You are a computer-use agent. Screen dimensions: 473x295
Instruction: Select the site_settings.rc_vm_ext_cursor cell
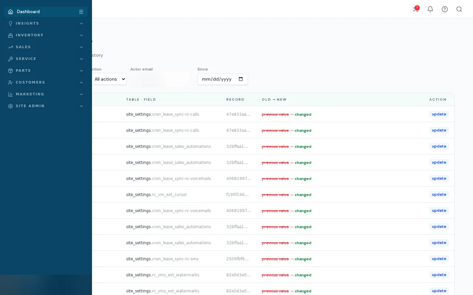tap(156, 195)
